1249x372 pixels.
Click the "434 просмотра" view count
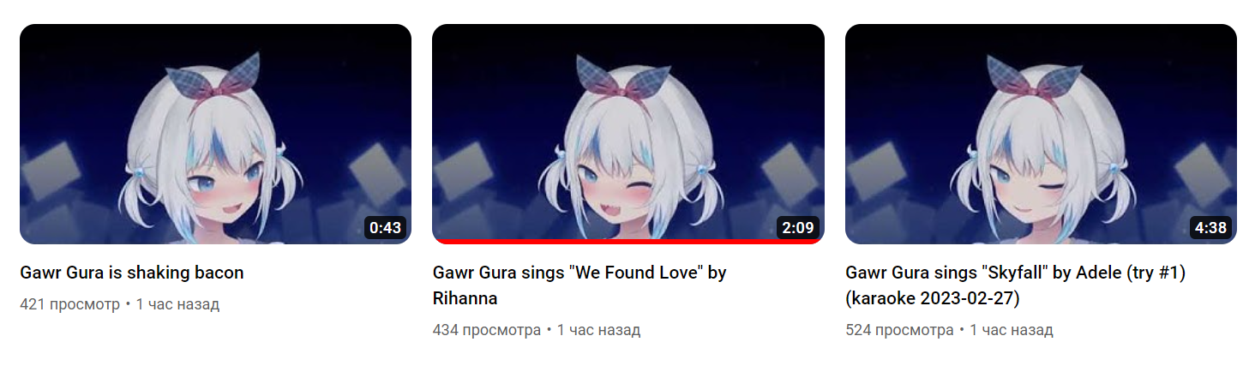click(x=487, y=330)
